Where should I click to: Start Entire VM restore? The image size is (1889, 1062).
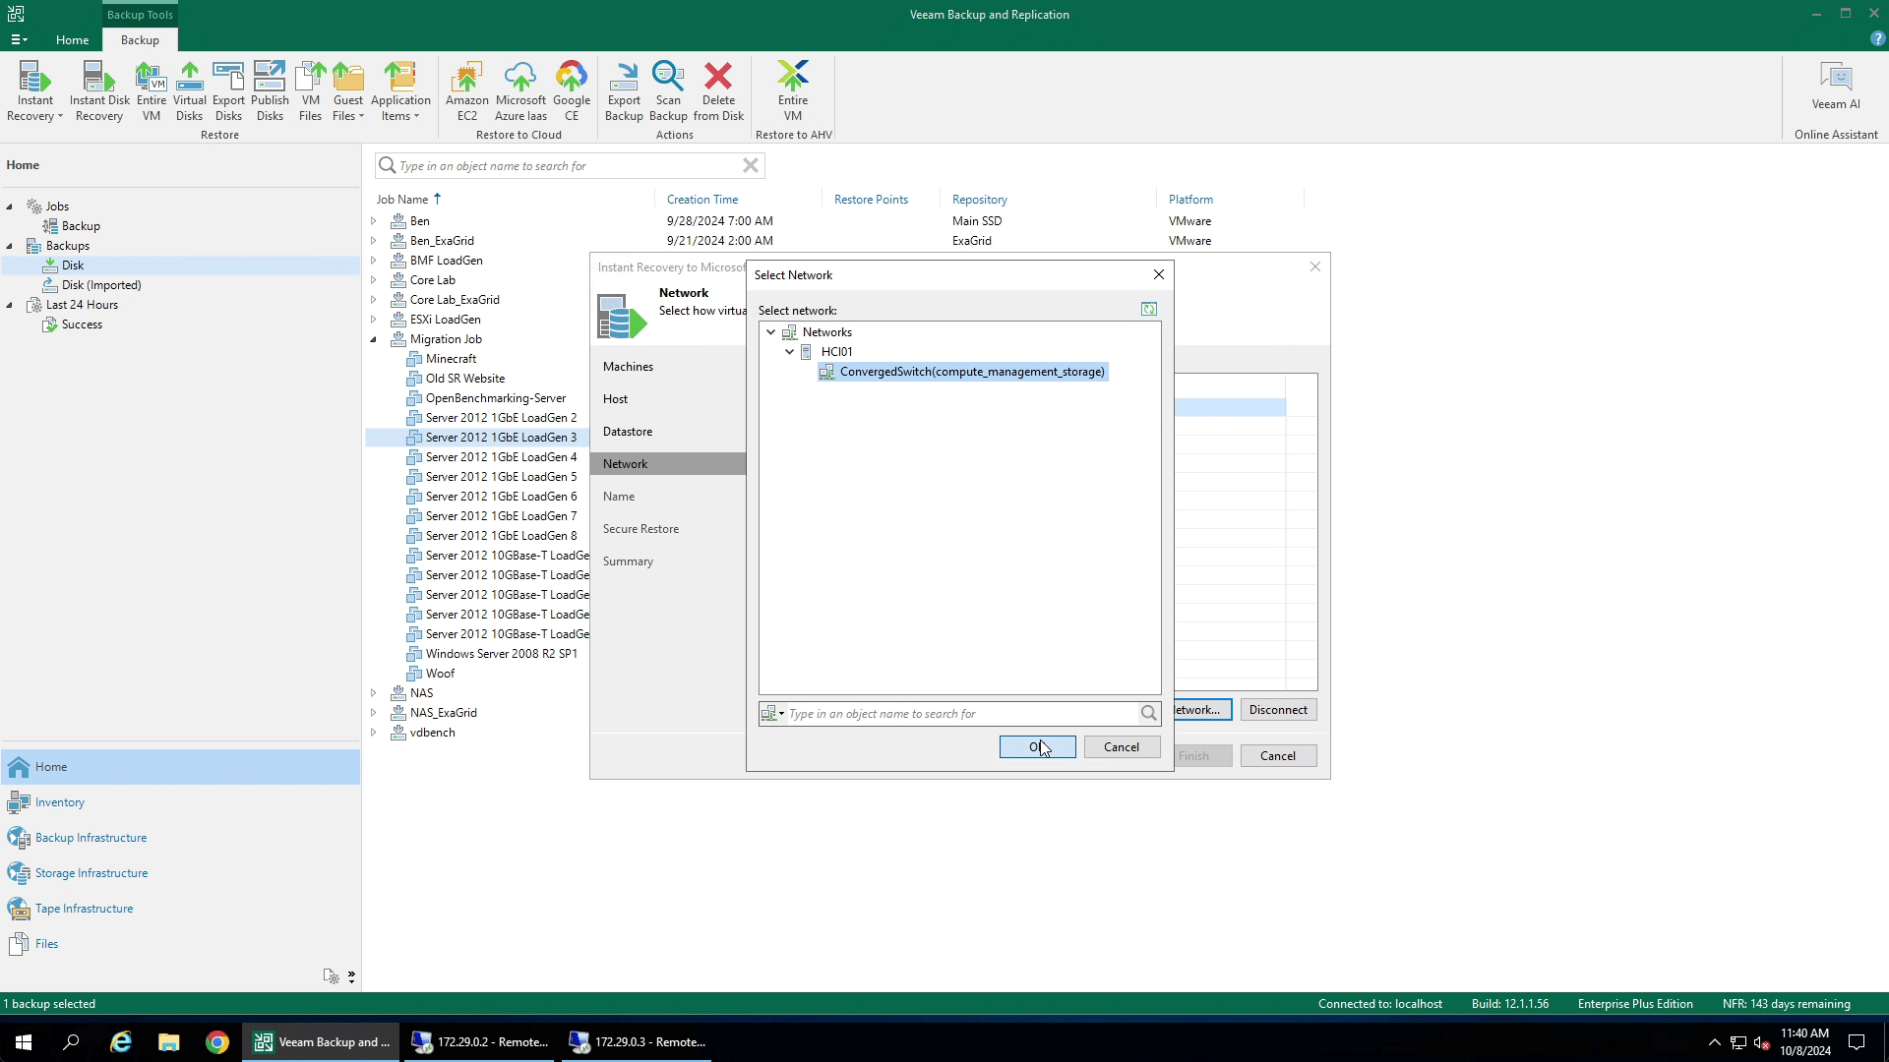(152, 90)
